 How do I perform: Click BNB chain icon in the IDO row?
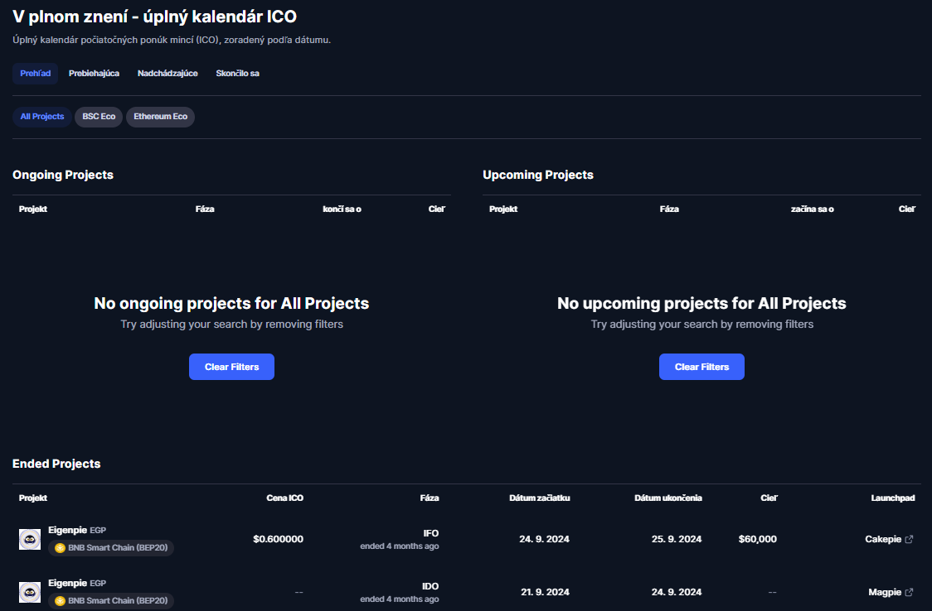click(60, 601)
